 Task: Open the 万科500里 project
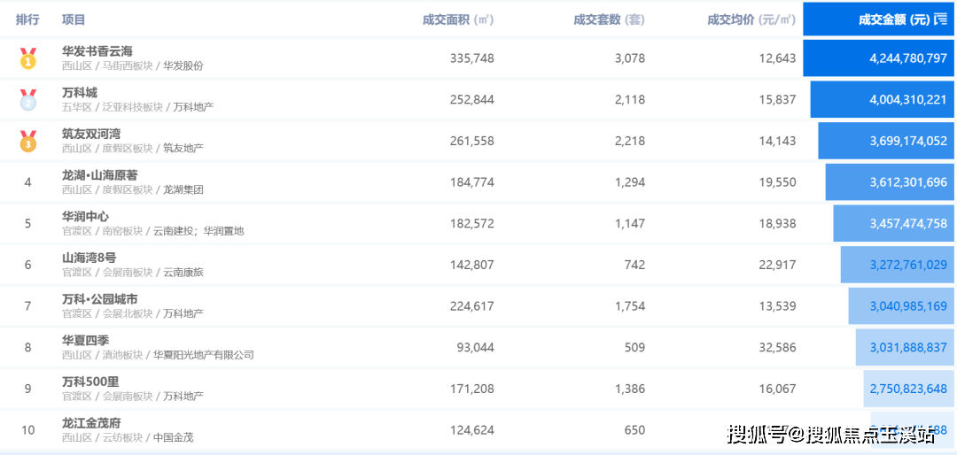click(90, 382)
